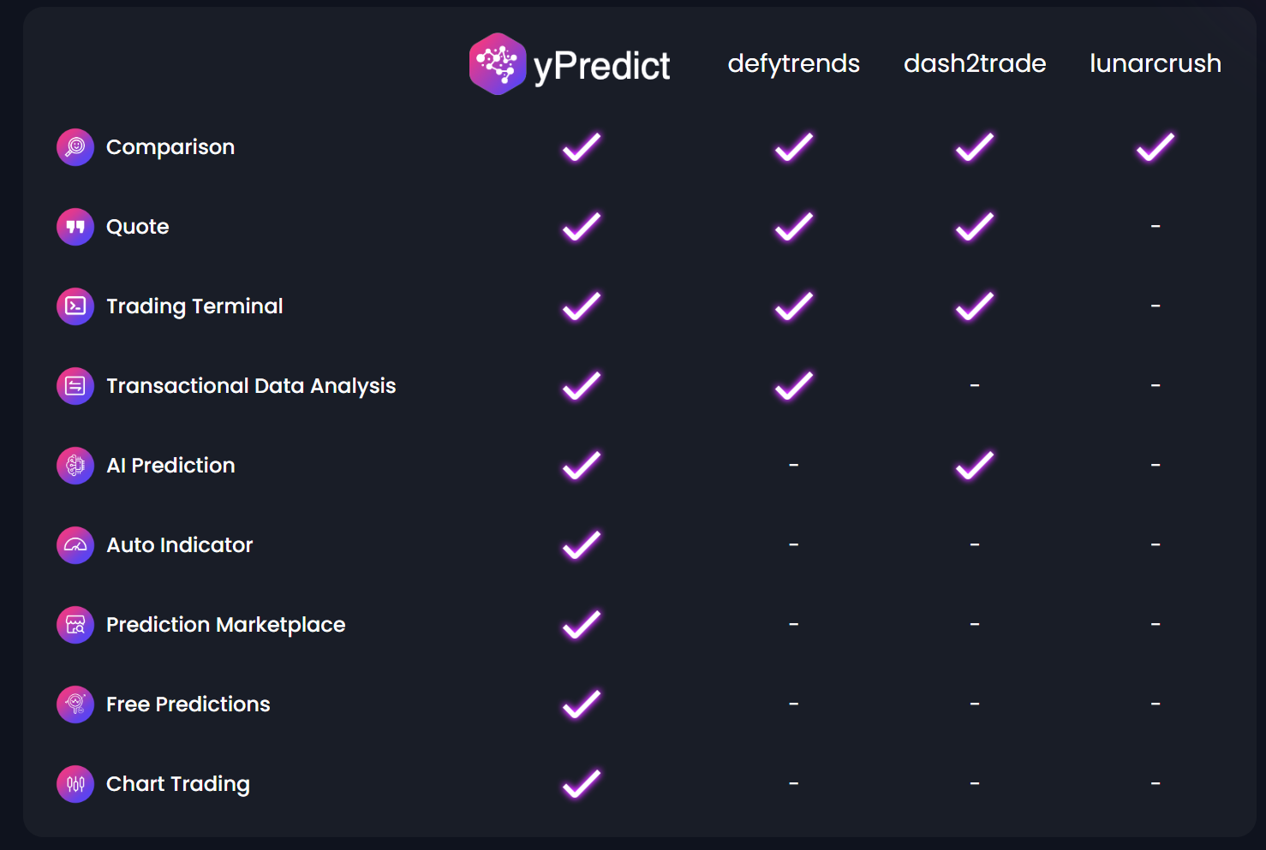Click the Chart Trading candlestick icon

pyautogui.click(x=75, y=784)
